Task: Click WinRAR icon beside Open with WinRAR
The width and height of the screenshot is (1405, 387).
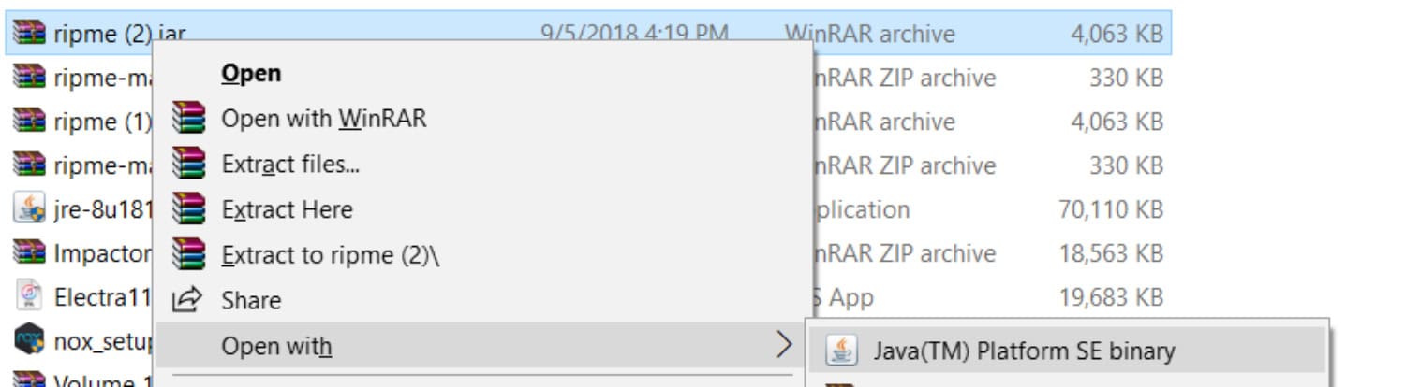Action: click(x=188, y=119)
